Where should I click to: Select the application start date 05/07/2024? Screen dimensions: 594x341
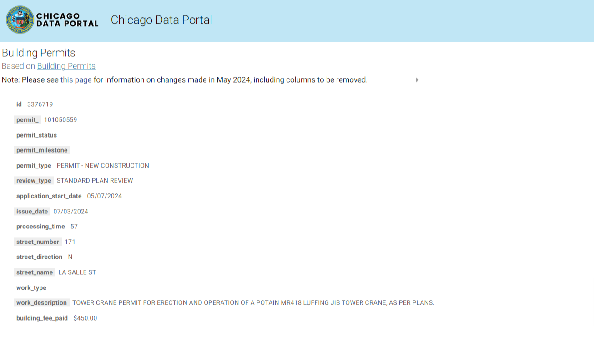click(x=105, y=196)
